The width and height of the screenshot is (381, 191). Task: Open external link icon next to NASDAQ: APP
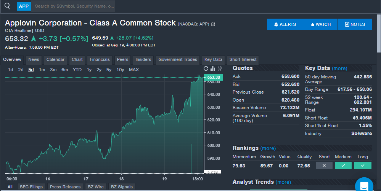coord(213,24)
